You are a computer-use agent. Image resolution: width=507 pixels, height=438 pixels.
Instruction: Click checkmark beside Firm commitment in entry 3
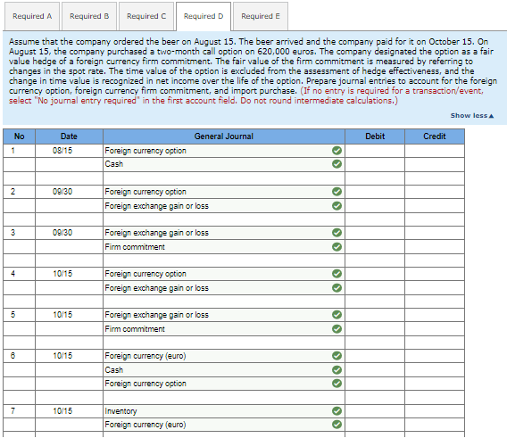[x=337, y=246]
